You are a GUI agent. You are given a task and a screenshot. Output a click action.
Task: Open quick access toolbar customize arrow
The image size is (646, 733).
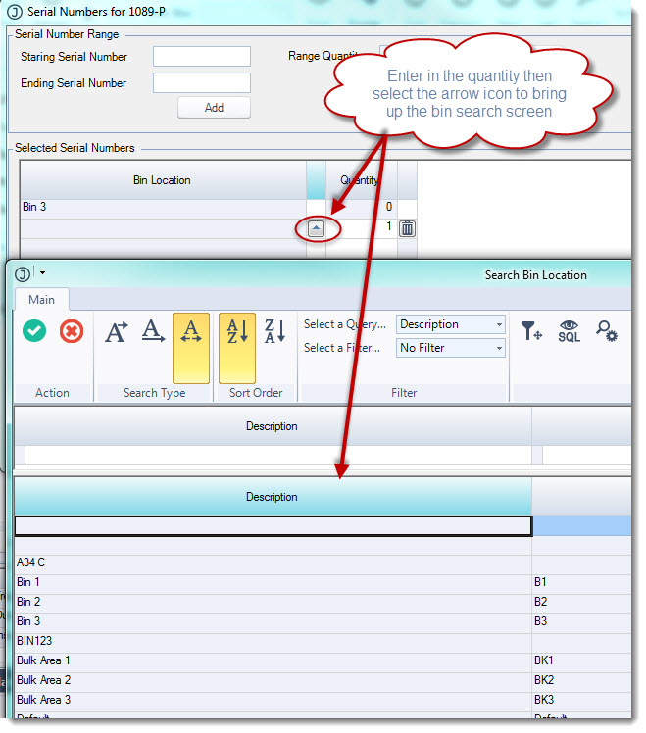[x=42, y=271]
